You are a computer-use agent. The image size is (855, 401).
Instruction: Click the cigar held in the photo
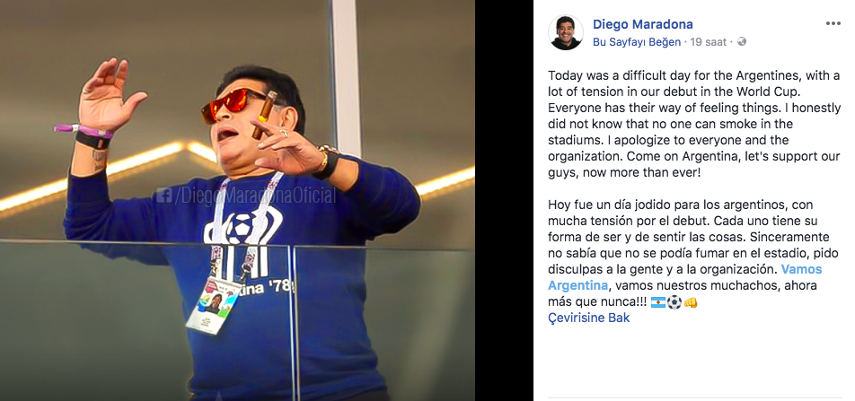(264, 114)
